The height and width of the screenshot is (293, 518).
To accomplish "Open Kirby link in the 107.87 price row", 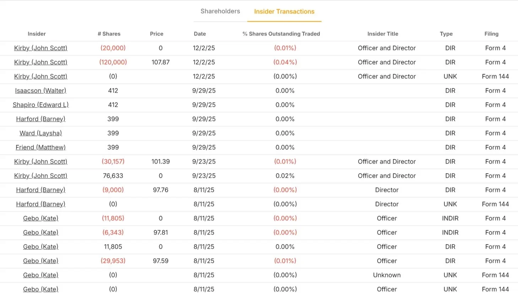I will click(41, 62).
